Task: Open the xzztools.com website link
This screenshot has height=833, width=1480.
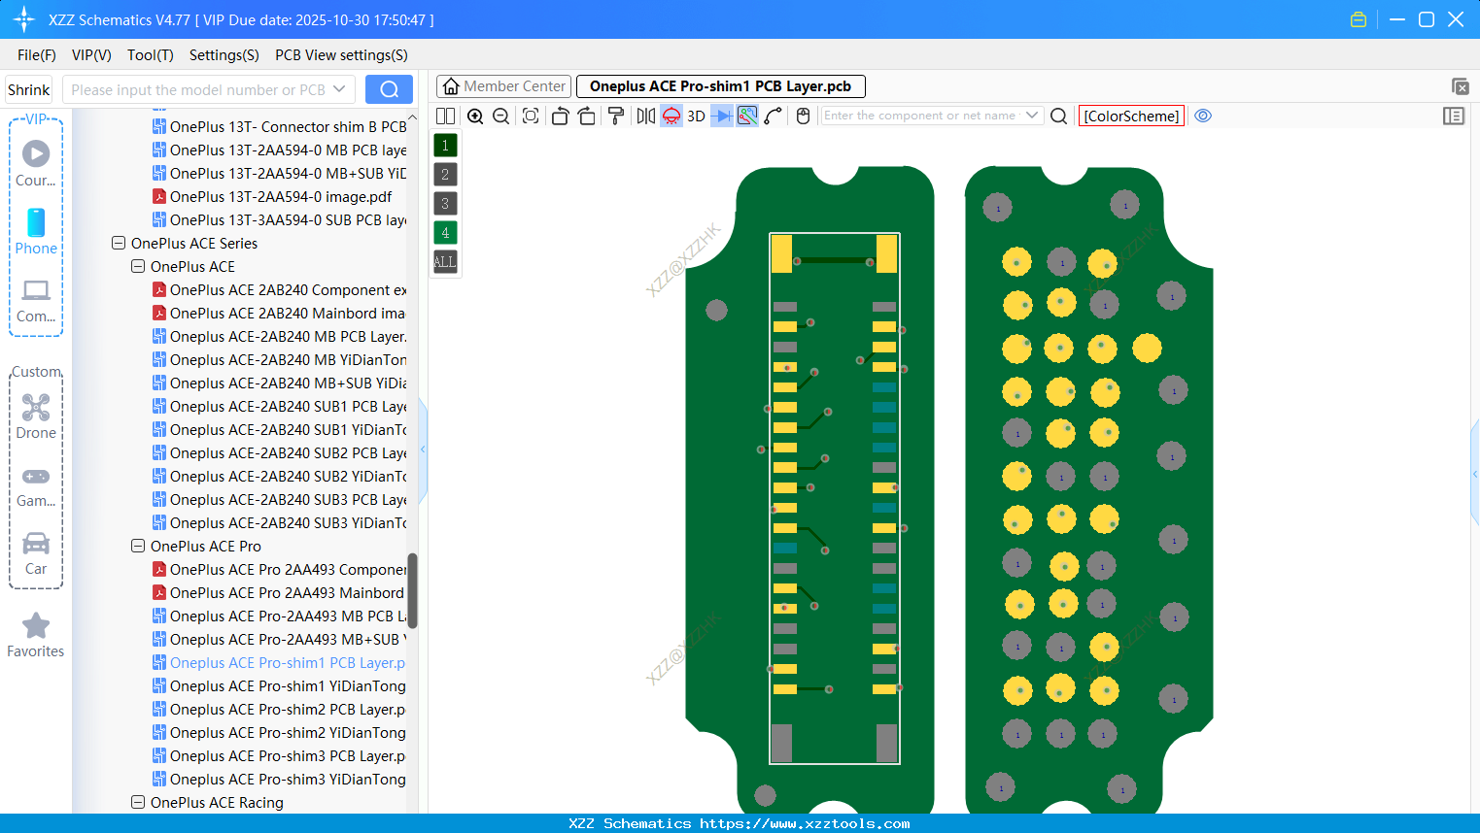Action: 805,823
